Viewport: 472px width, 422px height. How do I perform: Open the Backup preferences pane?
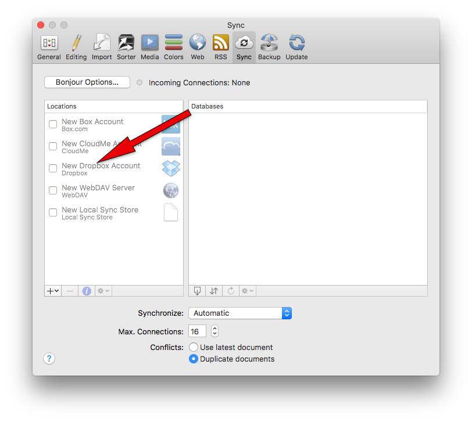pos(269,47)
